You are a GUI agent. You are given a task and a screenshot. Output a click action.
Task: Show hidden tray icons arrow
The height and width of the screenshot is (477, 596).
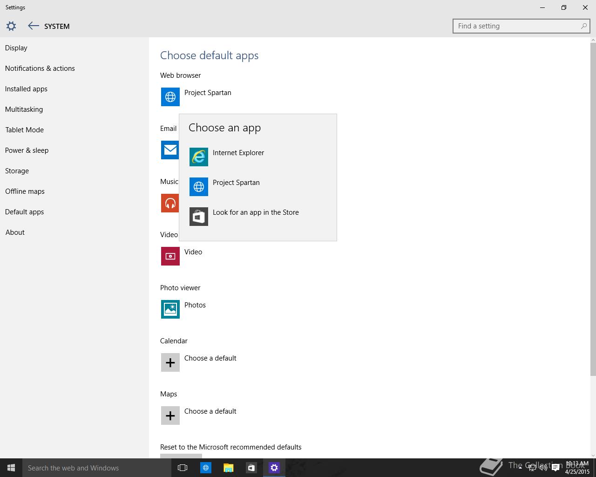tap(520, 468)
